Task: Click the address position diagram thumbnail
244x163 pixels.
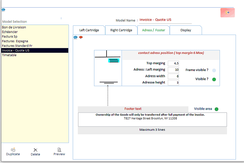Action: (108, 68)
